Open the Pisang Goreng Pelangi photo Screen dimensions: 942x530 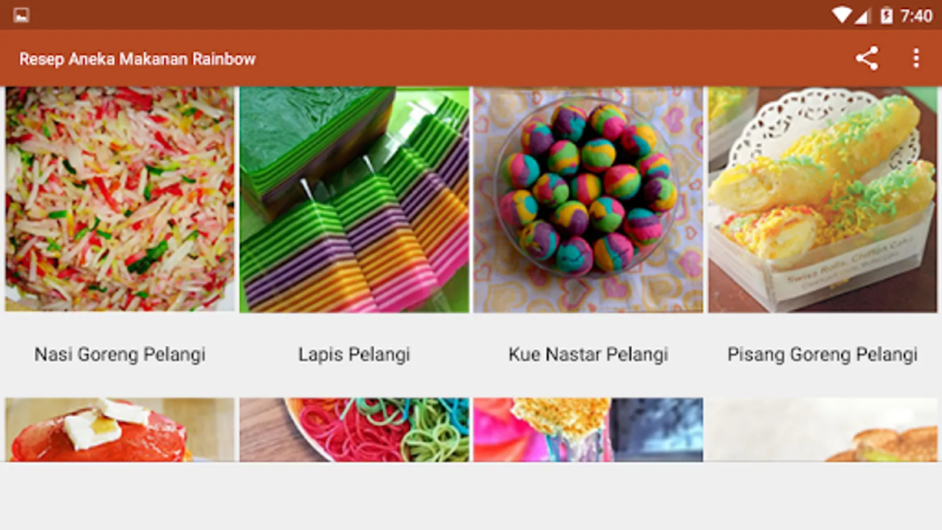coord(822,199)
